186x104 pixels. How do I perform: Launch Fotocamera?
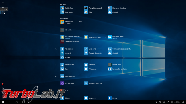point(90,69)
